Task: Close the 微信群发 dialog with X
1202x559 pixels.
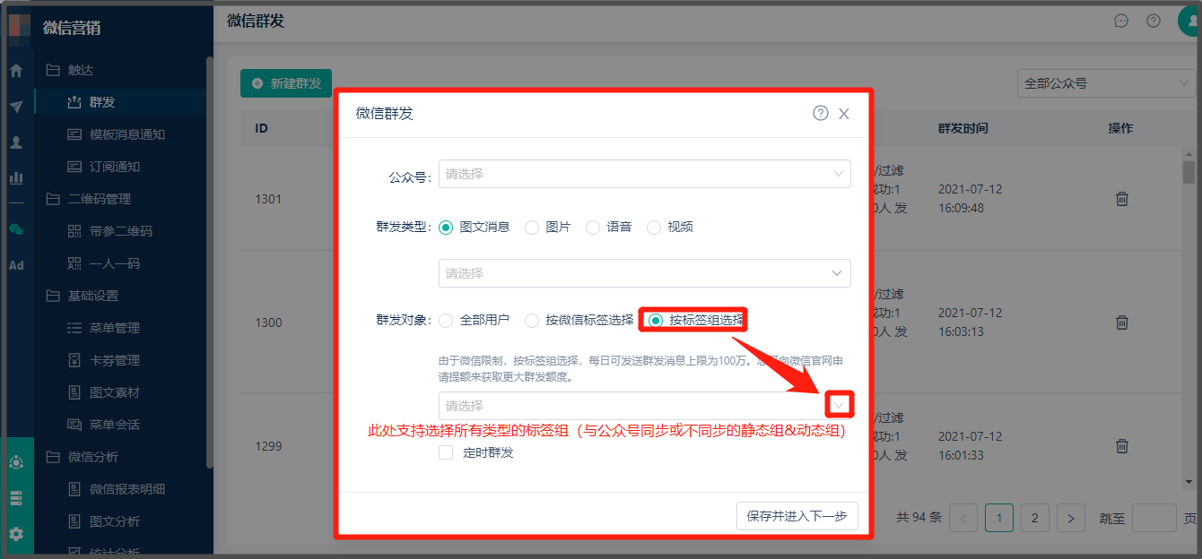Action: coord(843,114)
